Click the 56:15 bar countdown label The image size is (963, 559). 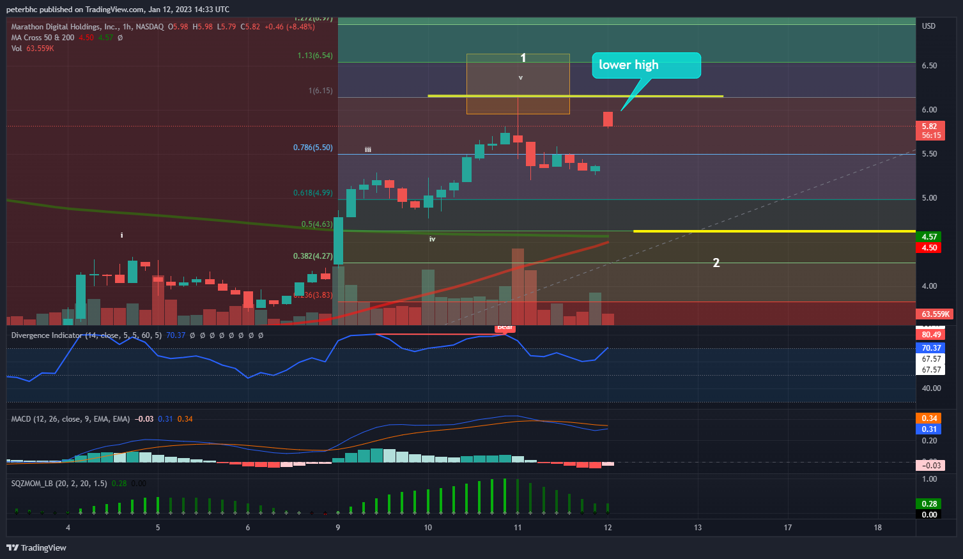(x=931, y=135)
